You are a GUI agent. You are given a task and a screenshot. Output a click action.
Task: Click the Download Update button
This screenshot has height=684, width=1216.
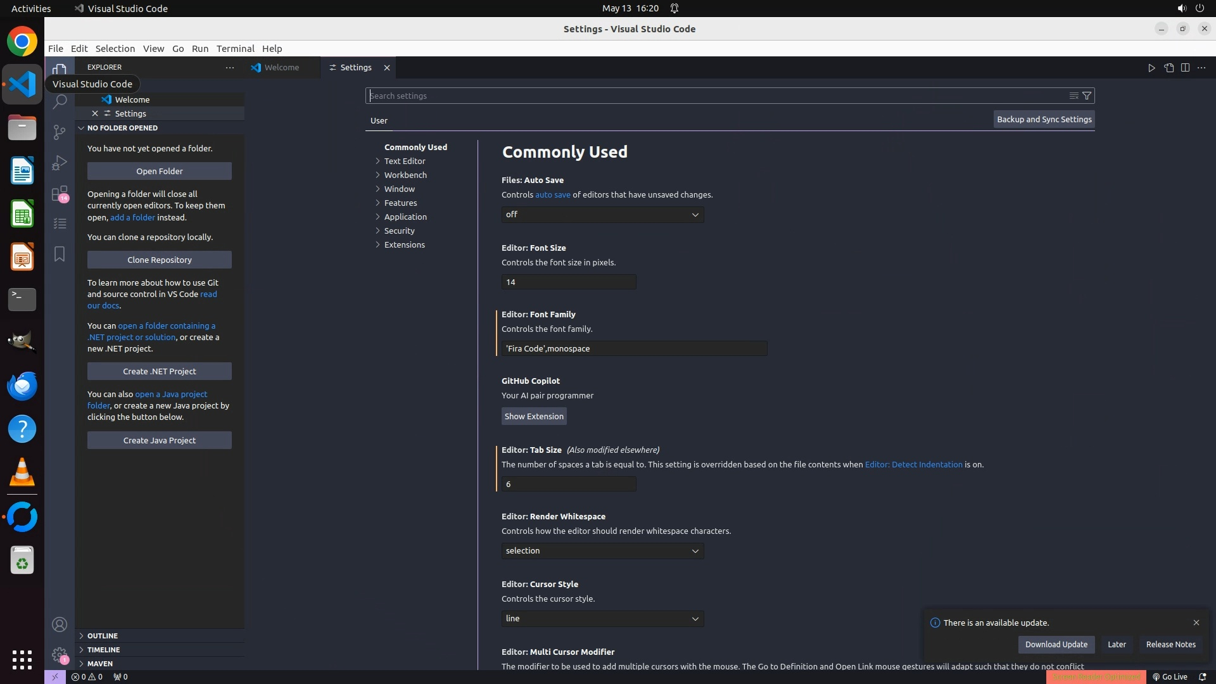coord(1056,645)
